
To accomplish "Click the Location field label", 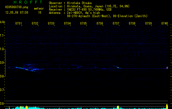I will coord(55,6).
